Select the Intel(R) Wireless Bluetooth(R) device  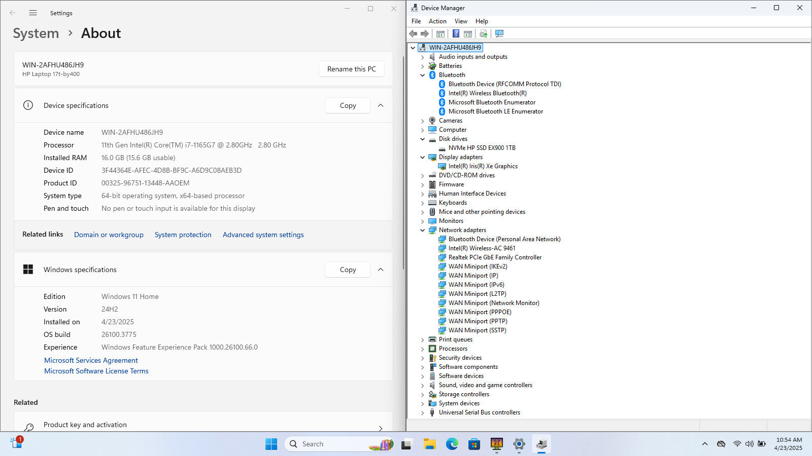pyautogui.click(x=487, y=93)
